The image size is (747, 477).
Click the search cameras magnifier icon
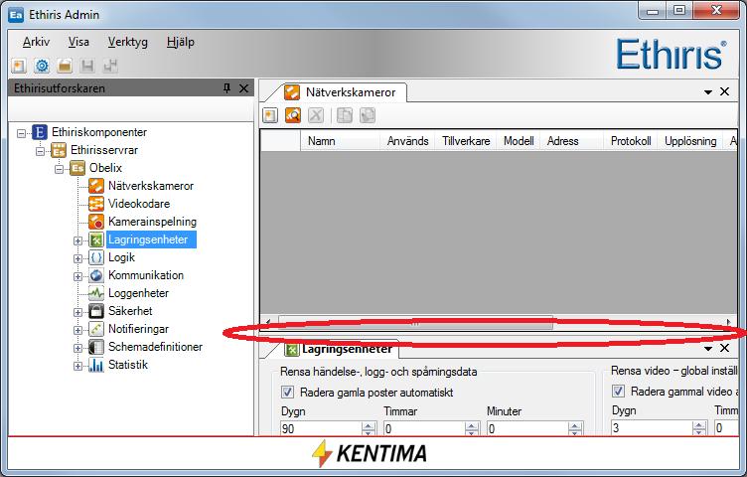point(293,115)
